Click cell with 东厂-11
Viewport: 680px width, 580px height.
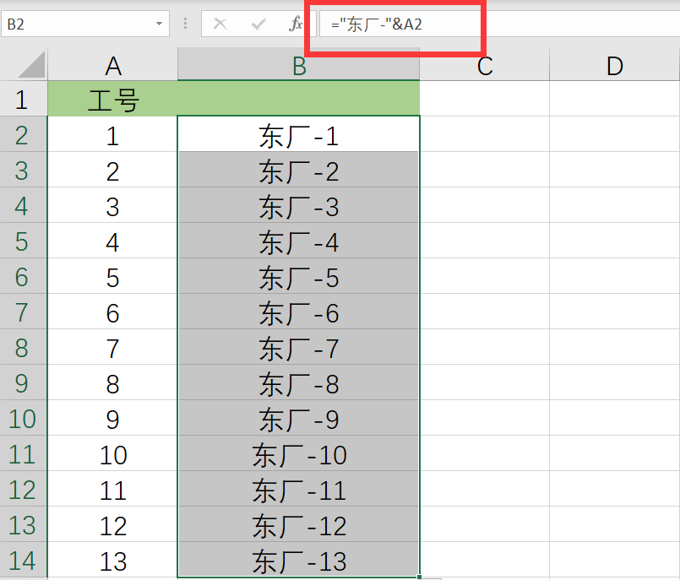click(x=299, y=490)
